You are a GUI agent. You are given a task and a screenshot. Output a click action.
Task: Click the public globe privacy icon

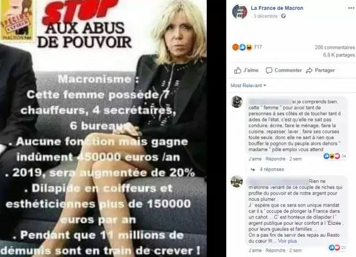(284, 16)
